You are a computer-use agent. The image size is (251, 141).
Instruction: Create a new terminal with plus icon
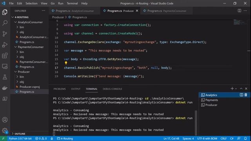(x=232, y=89)
